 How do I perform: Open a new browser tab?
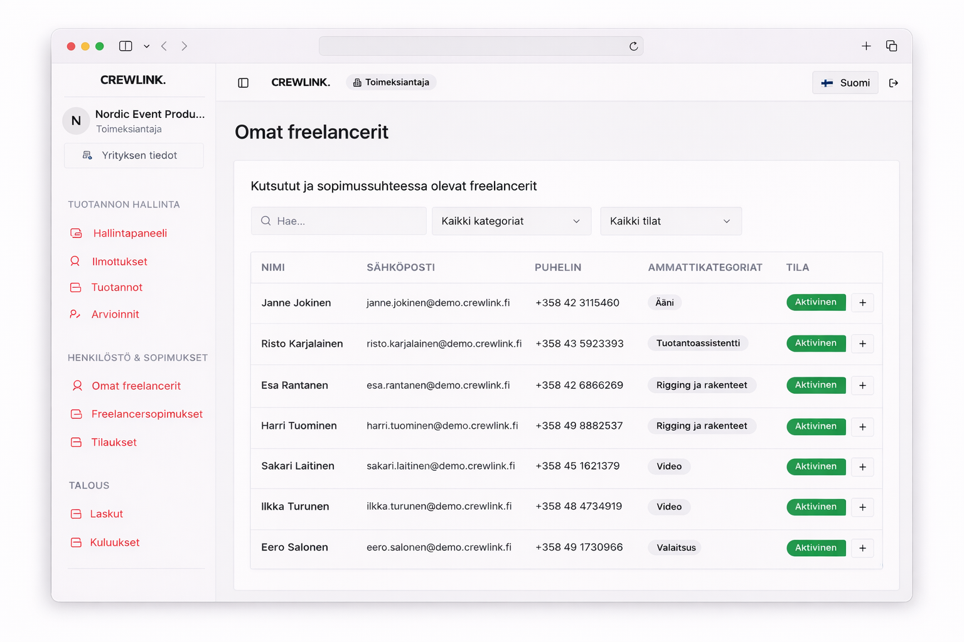pyautogui.click(x=866, y=46)
